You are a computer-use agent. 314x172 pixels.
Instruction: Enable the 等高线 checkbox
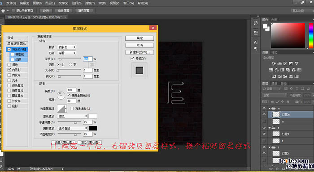(13, 54)
